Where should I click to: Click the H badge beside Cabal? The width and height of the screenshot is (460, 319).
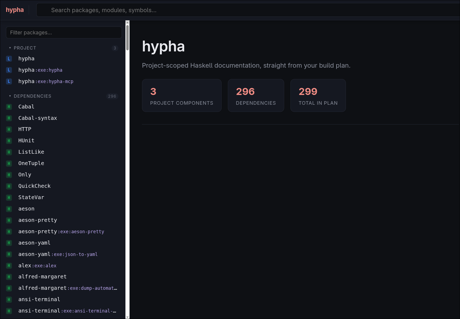tap(9, 107)
